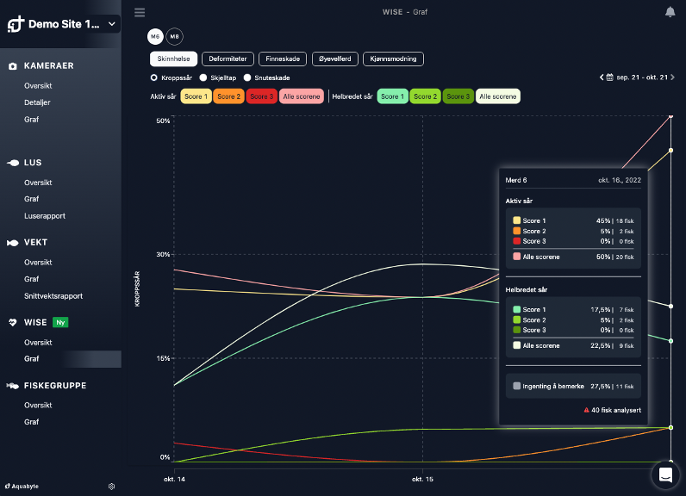Open settings gear in sidebar footer
This screenshot has width=686, height=496.
[112, 487]
